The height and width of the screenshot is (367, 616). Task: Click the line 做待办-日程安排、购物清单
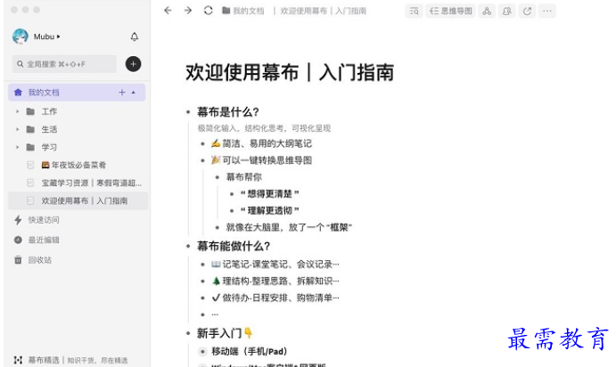click(x=275, y=298)
